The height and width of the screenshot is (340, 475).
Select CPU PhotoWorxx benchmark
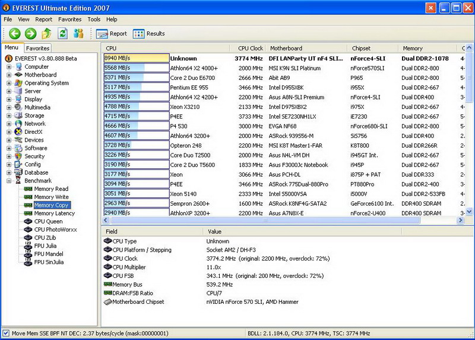point(55,229)
